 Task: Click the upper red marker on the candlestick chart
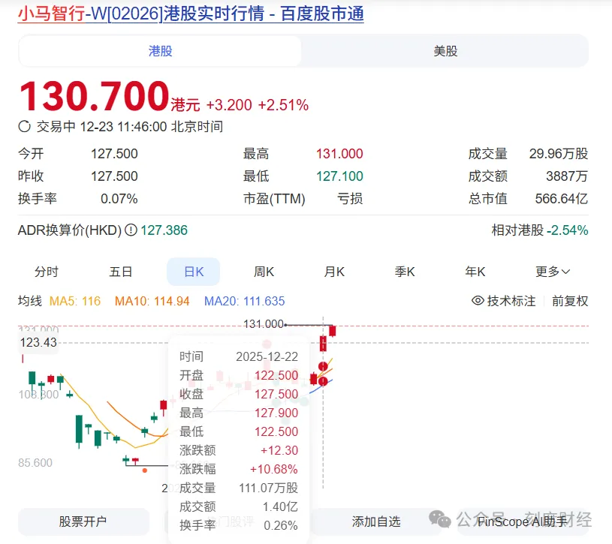point(323,366)
